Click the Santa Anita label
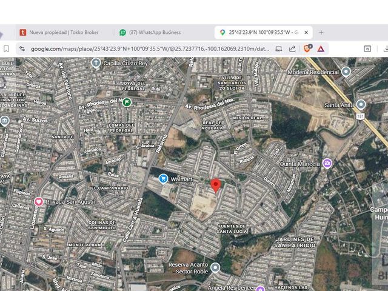This screenshot has height=291, width=388. click(x=339, y=105)
